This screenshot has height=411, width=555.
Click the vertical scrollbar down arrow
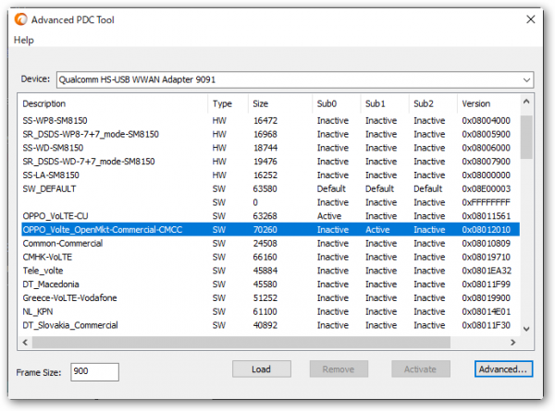(526, 329)
